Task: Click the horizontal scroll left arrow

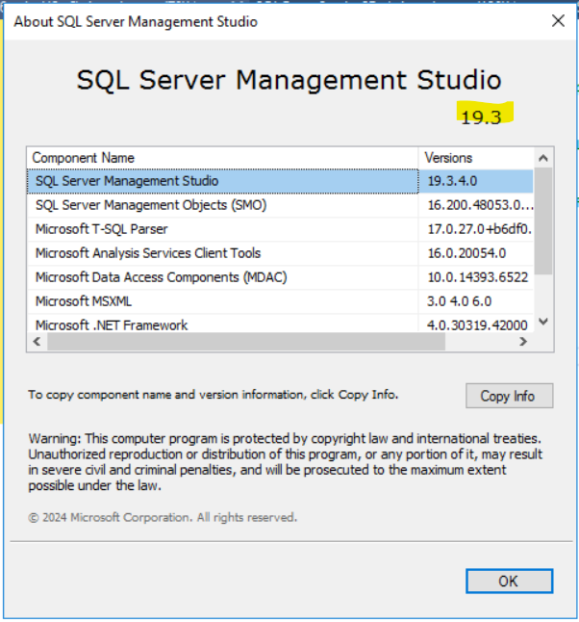Action: [37, 341]
